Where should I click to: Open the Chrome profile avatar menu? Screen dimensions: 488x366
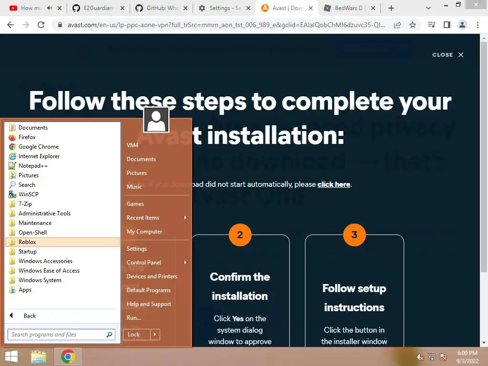pos(462,25)
